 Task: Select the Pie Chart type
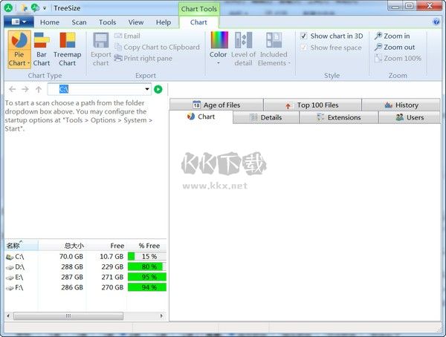[x=19, y=50]
